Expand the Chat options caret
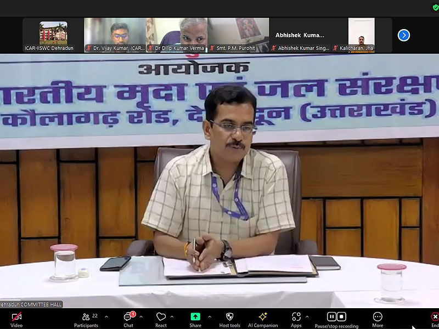This screenshot has height=329, width=439. pyautogui.click(x=141, y=316)
